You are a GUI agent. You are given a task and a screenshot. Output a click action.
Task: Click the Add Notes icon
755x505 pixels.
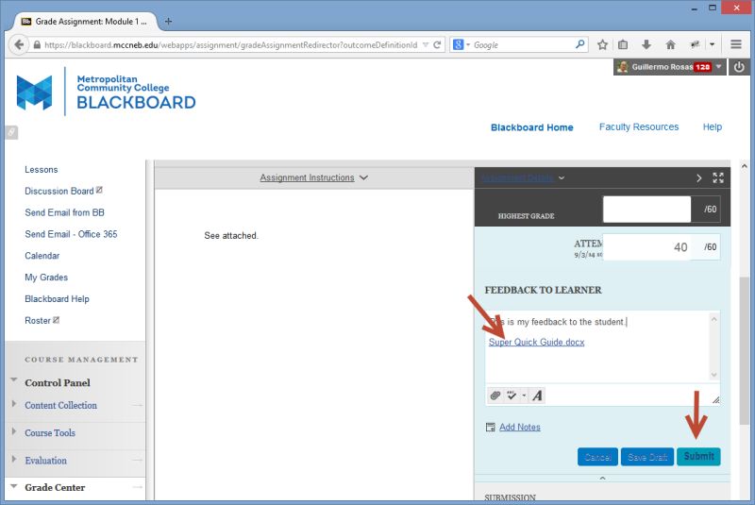[490, 427]
